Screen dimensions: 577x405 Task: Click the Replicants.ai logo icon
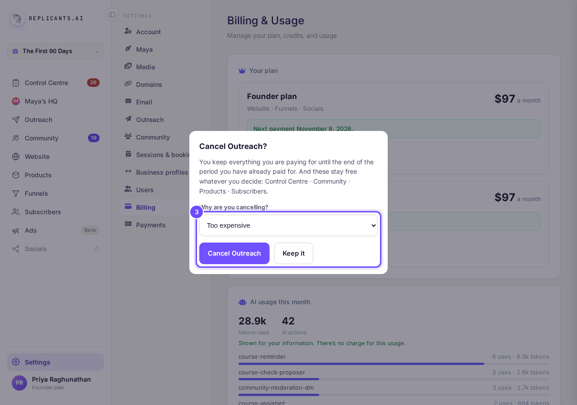18,18
